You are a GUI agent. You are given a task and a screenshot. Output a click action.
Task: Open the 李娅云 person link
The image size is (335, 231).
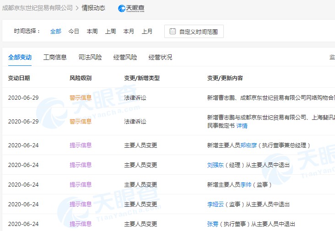pos(216,204)
